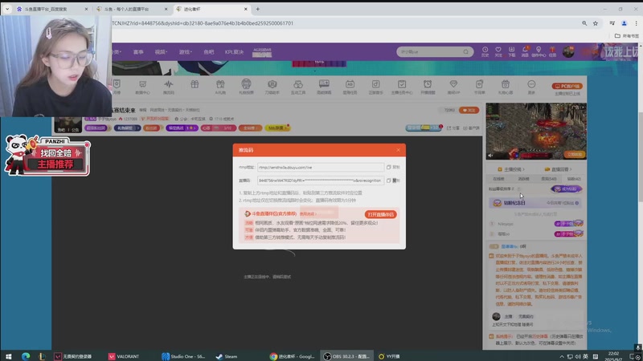Open a new browser tab with plus
The image size is (643, 361).
click(x=257, y=9)
